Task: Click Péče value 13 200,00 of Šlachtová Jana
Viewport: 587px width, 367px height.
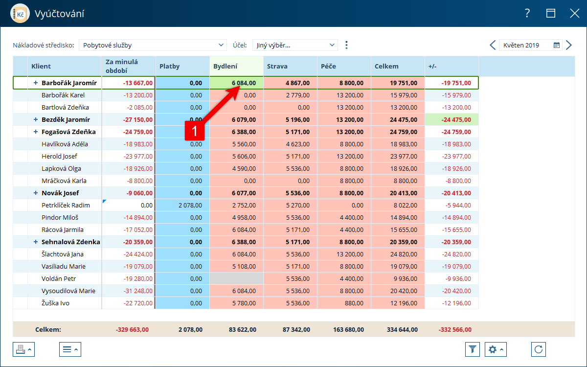Action: (344, 254)
